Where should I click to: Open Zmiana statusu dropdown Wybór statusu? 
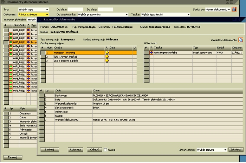tap(212, 150)
